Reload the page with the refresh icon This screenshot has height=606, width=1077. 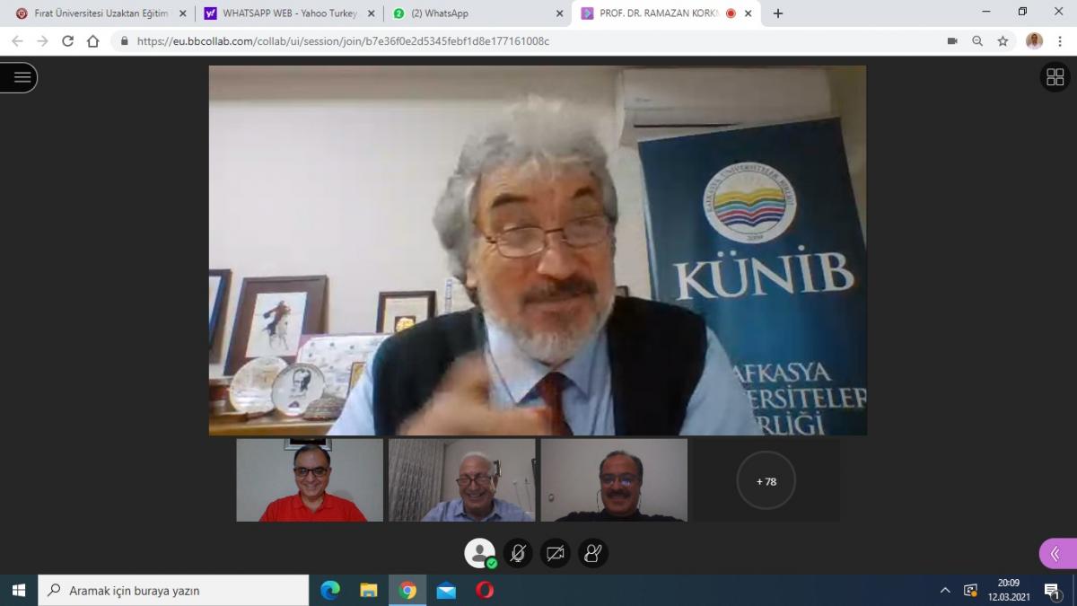[x=67, y=41]
